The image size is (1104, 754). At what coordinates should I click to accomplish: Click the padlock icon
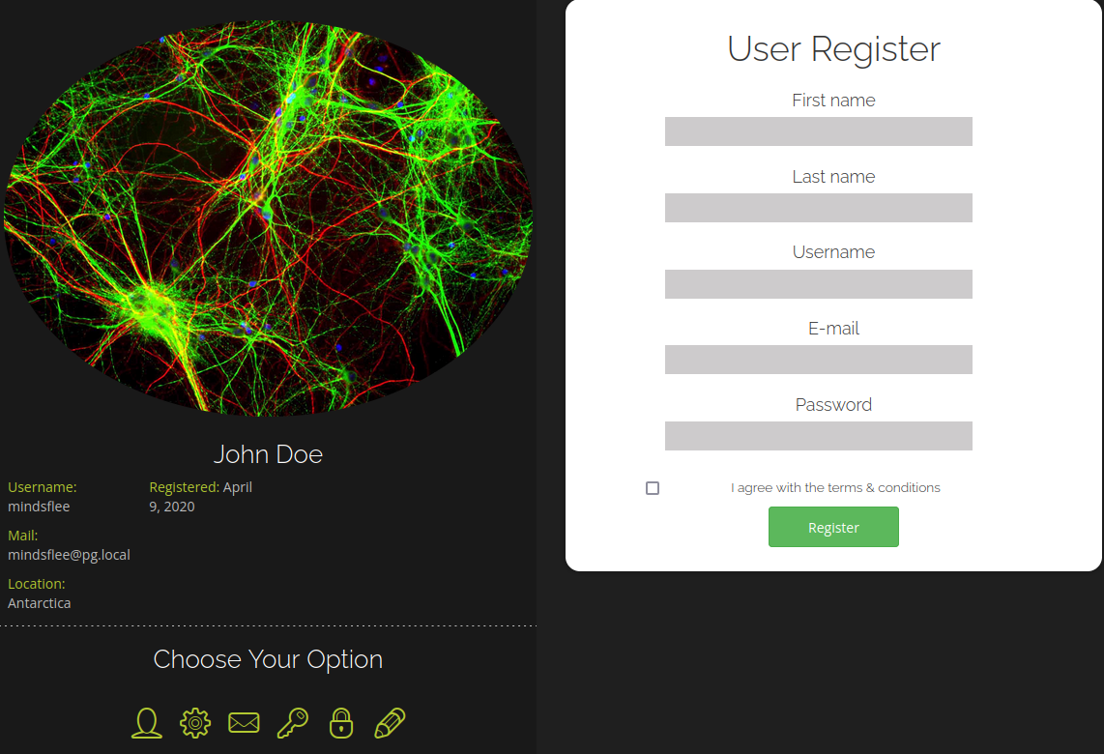341,723
